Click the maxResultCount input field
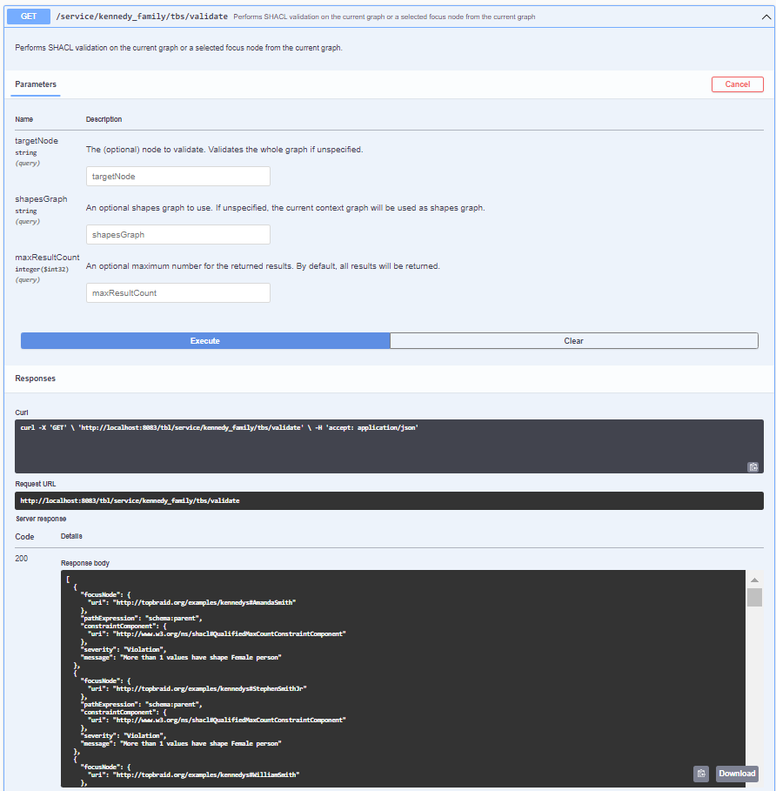This screenshot has height=791, width=776. pos(177,292)
